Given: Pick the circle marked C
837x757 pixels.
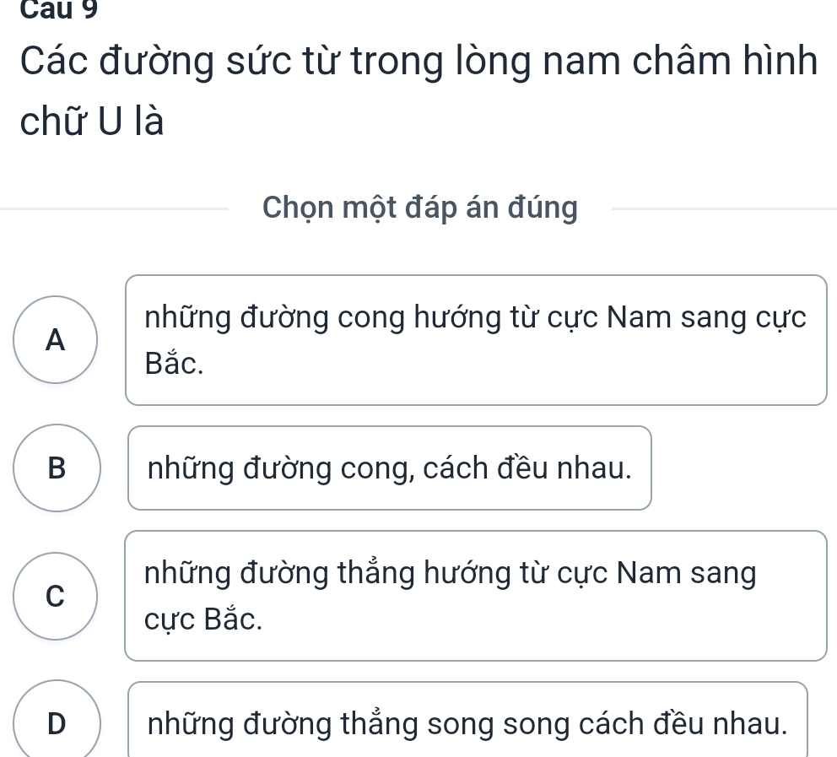Looking at the screenshot, I should pos(56,597).
